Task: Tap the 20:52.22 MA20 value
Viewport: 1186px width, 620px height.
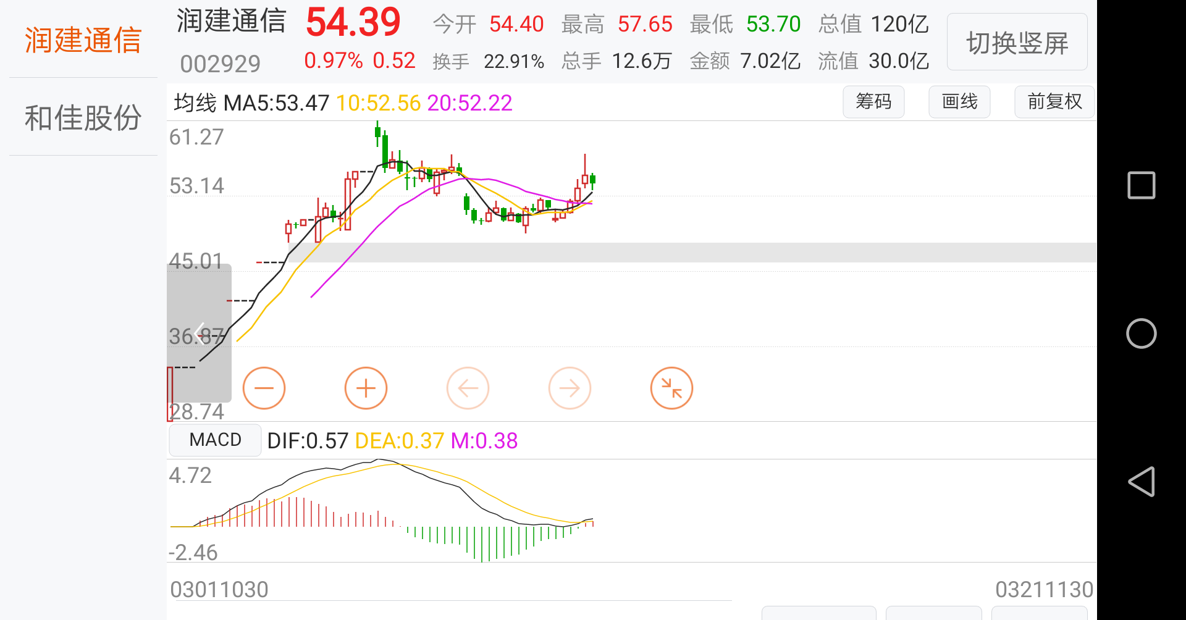Action: click(469, 103)
